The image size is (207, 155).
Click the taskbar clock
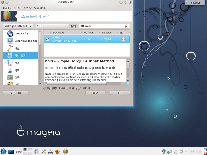(196, 152)
